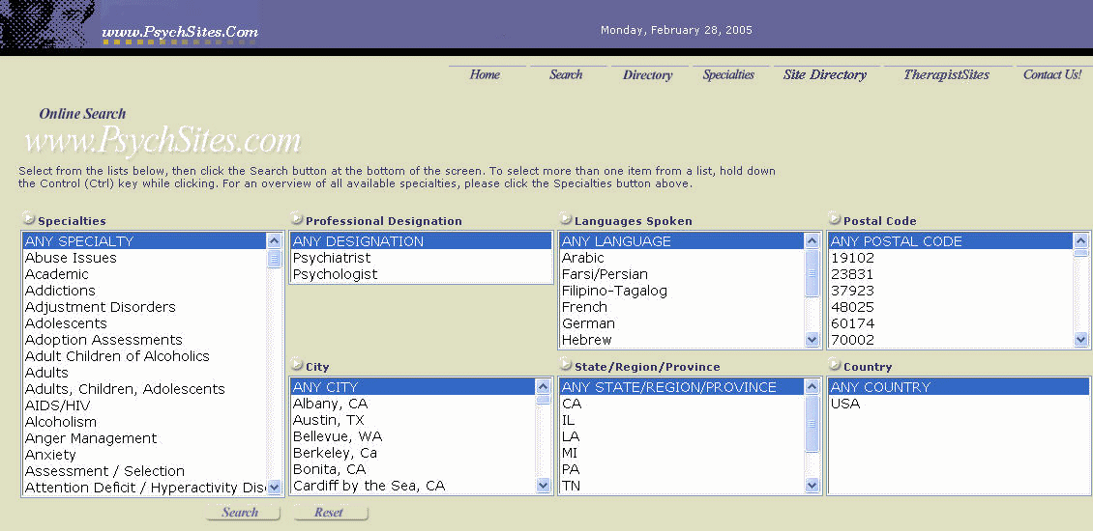The width and height of the screenshot is (1093, 531).
Task: Select Addictions specialty
Action: (x=144, y=291)
